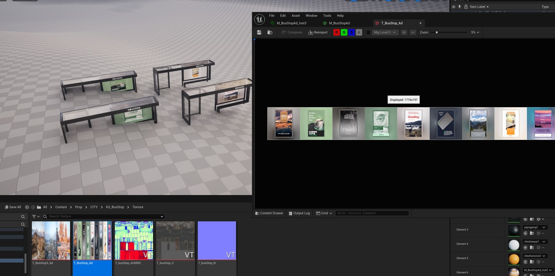Click Save All in Content Browser
Screen dimensions: 555x276
click(13, 207)
